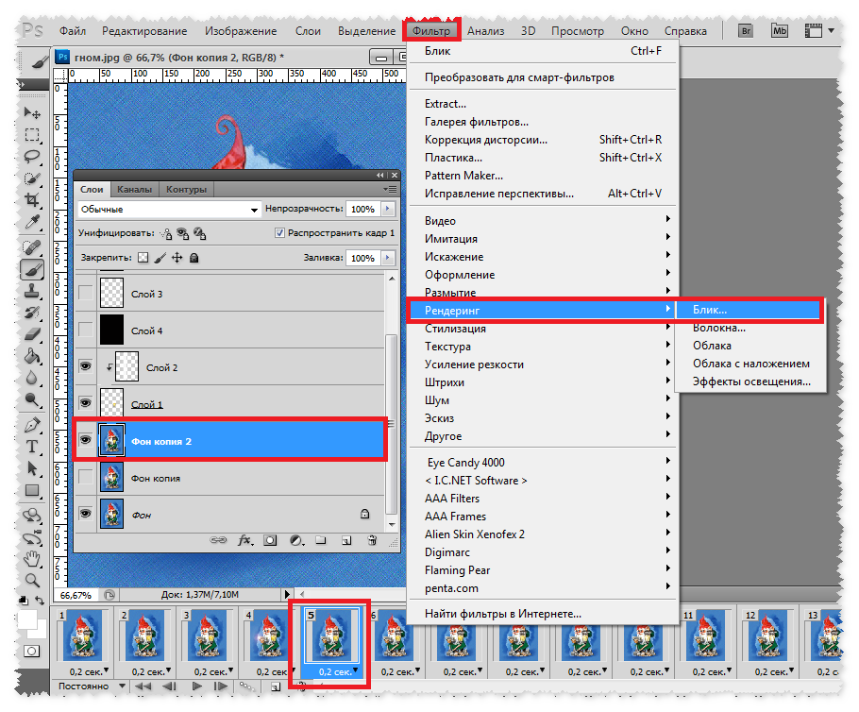The image size is (859, 712).
Task: Select animation frame 3 thumbnail
Action: coord(209,636)
